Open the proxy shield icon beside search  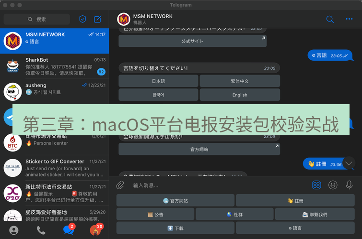(x=82, y=19)
